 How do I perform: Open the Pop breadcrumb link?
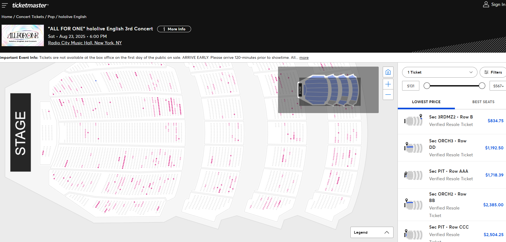pos(51,17)
